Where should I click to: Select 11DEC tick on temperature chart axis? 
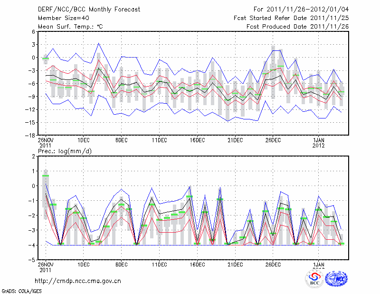[159, 140]
